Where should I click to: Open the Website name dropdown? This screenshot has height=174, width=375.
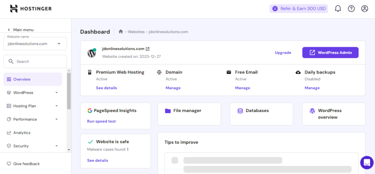click(x=35, y=43)
